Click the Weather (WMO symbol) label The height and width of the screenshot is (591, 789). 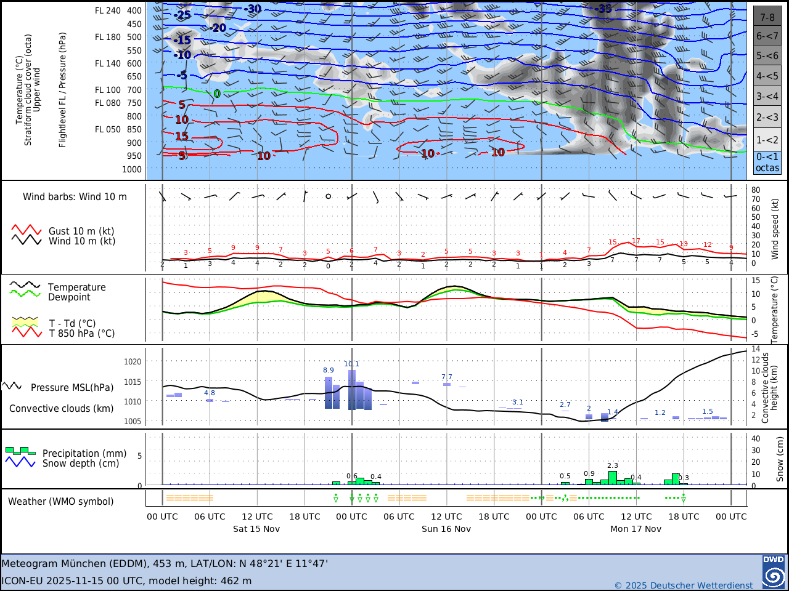click(60, 502)
